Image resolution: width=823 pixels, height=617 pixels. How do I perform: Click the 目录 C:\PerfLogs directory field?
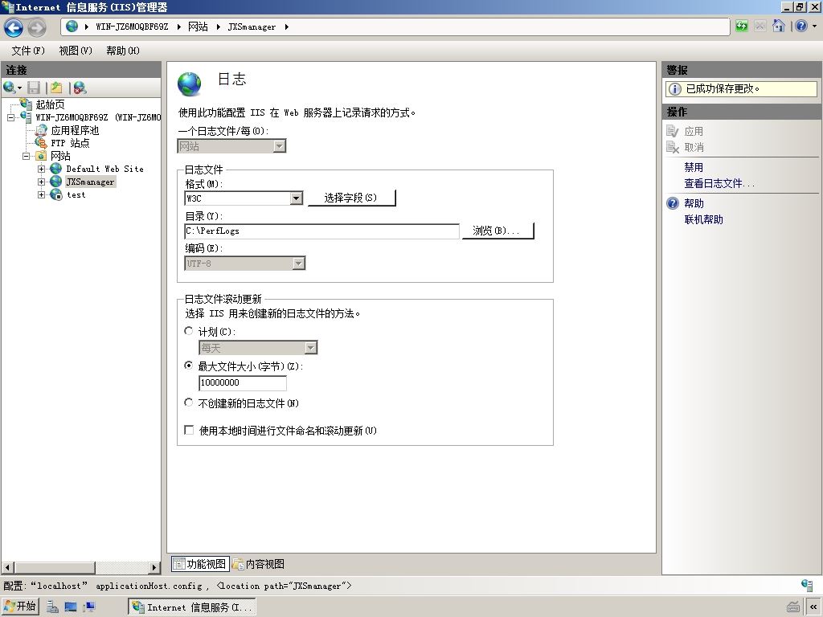[x=321, y=231]
